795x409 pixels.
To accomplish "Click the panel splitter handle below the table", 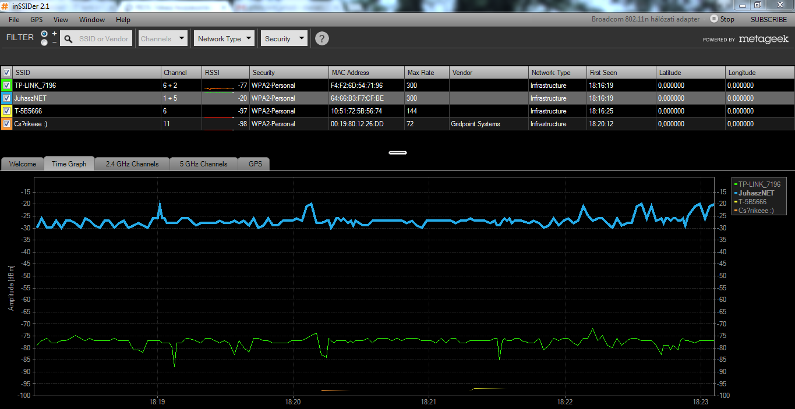I will point(398,152).
